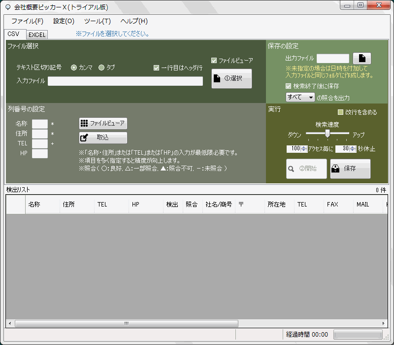Open the ファイルビューア grid icon button
Image resolution: width=394 pixels, height=345 pixels.
point(103,123)
